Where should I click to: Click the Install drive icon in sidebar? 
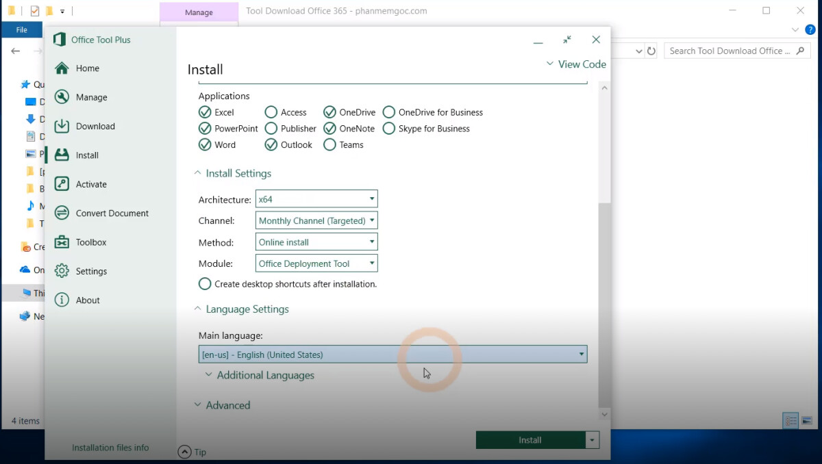(x=62, y=155)
